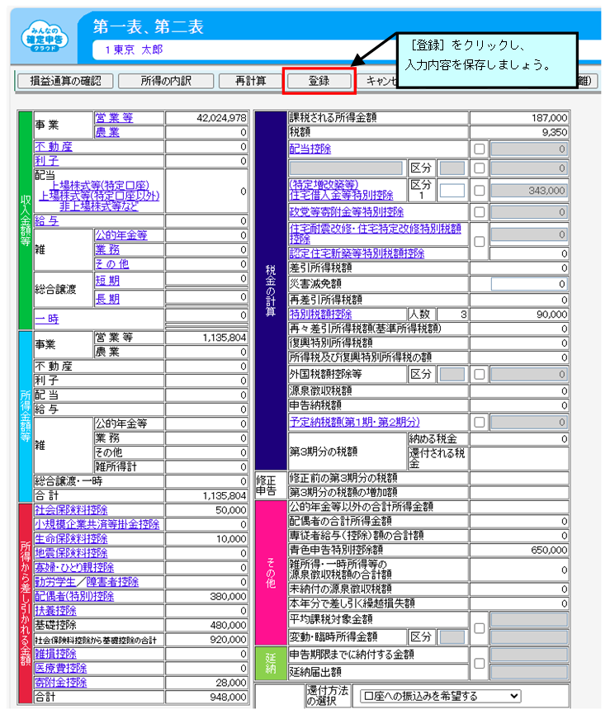Image resolution: width=610 pixels, height=719 pixels.
Task: Click the 再計算 button
Action: point(250,81)
